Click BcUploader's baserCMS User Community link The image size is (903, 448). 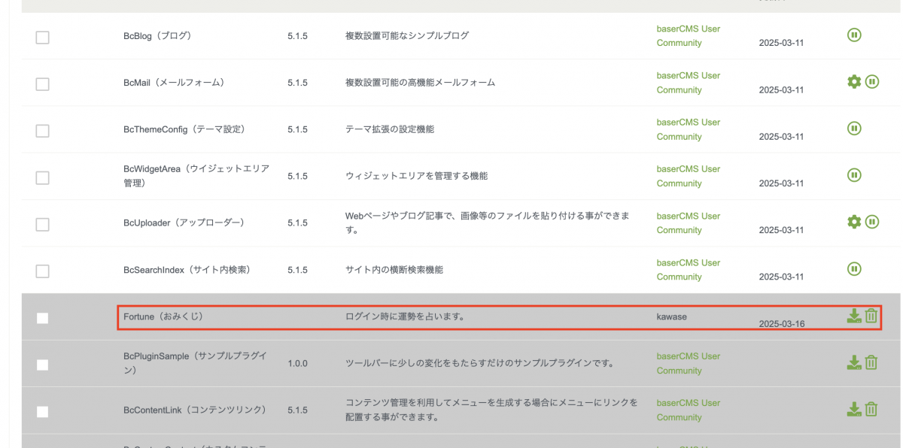click(688, 222)
